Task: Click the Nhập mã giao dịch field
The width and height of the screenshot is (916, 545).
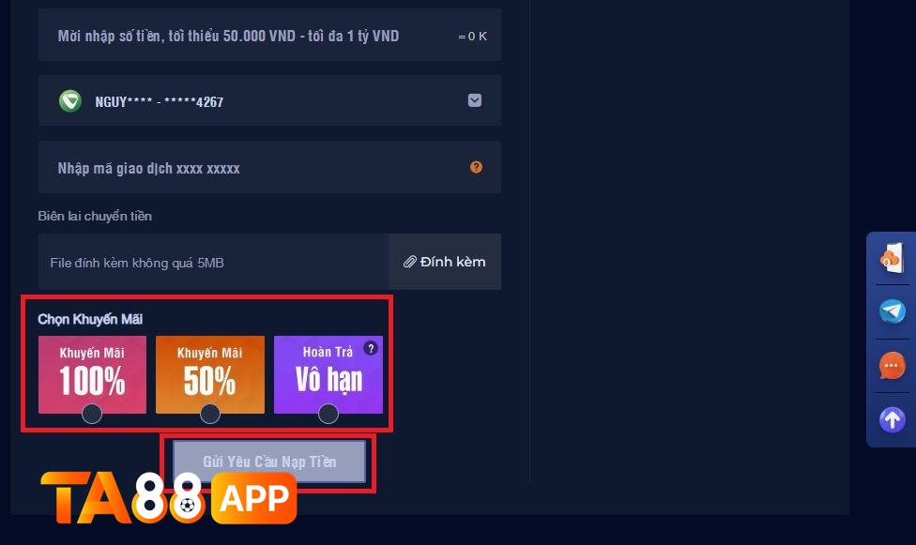Action: 270,168
